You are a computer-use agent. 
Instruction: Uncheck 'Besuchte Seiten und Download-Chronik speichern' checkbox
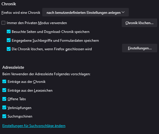[x=9, y=31]
